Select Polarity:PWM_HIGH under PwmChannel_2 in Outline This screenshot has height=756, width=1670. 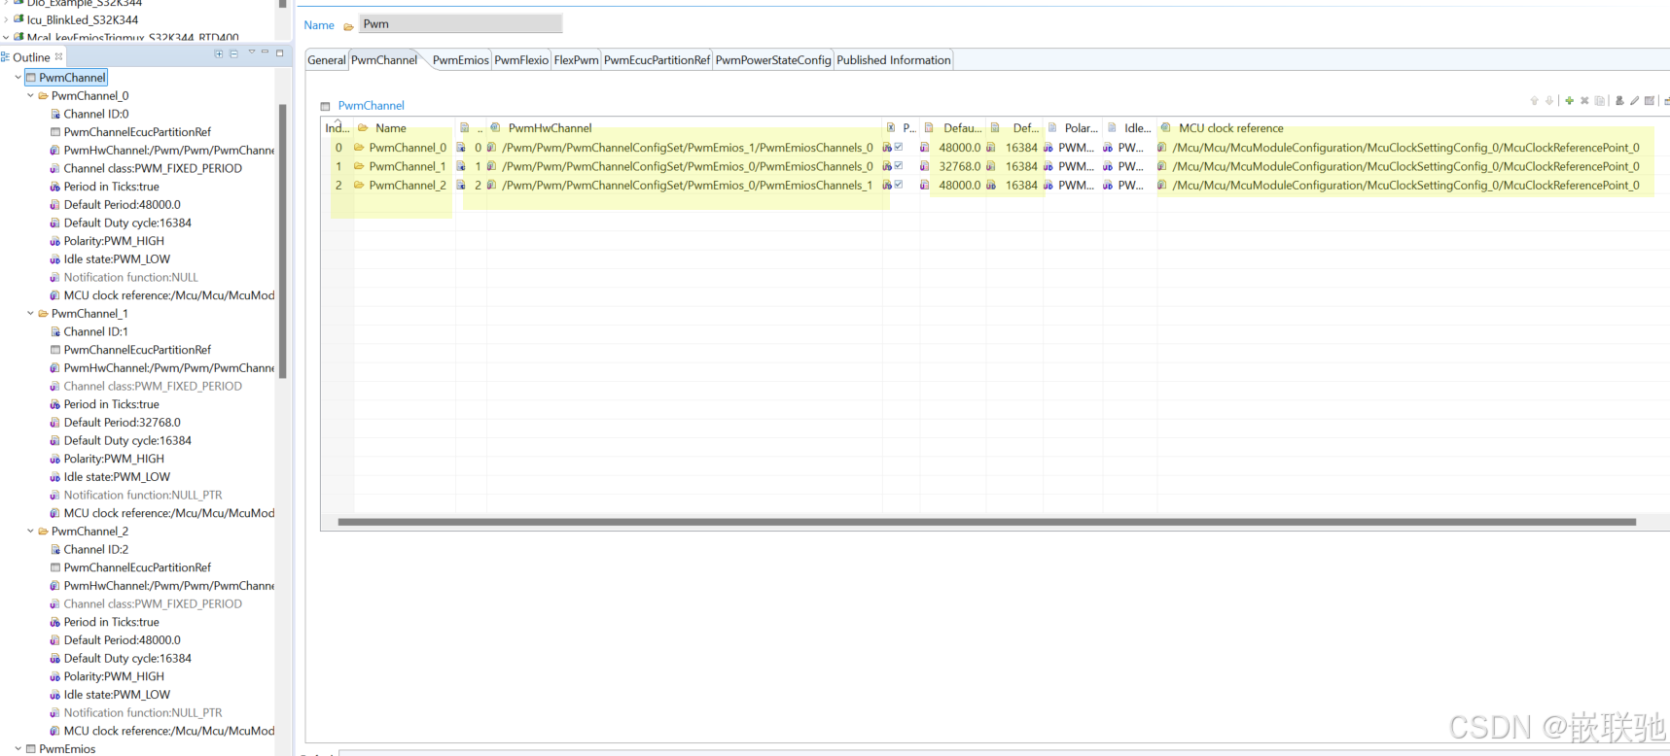(114, 676)
